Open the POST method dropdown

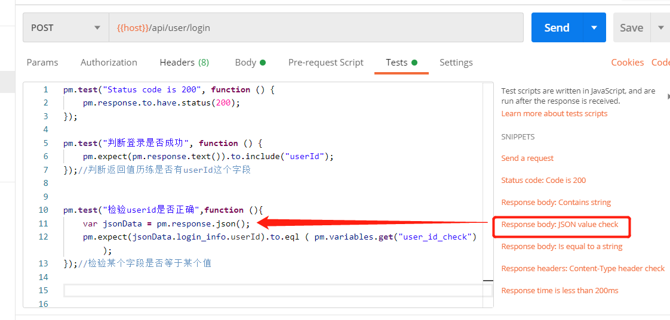[66, 28]
